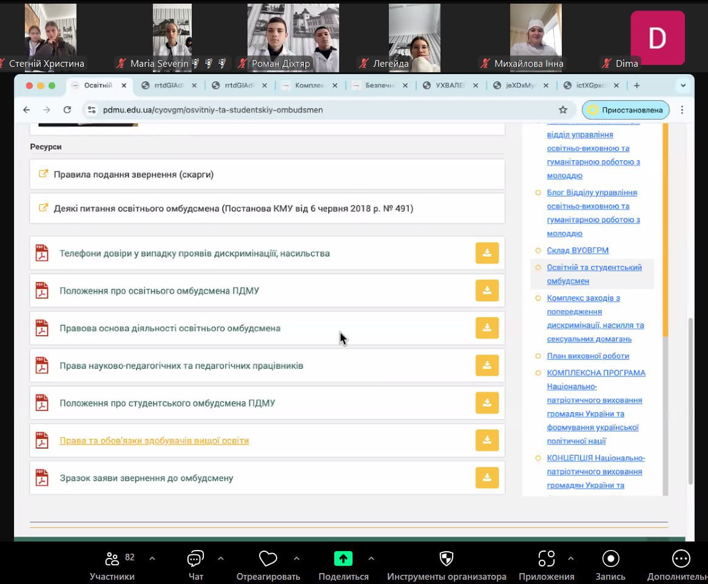Screen dimensions: 708x584
Task: Open Инструменты организатора shield icon
Action: 446,559
